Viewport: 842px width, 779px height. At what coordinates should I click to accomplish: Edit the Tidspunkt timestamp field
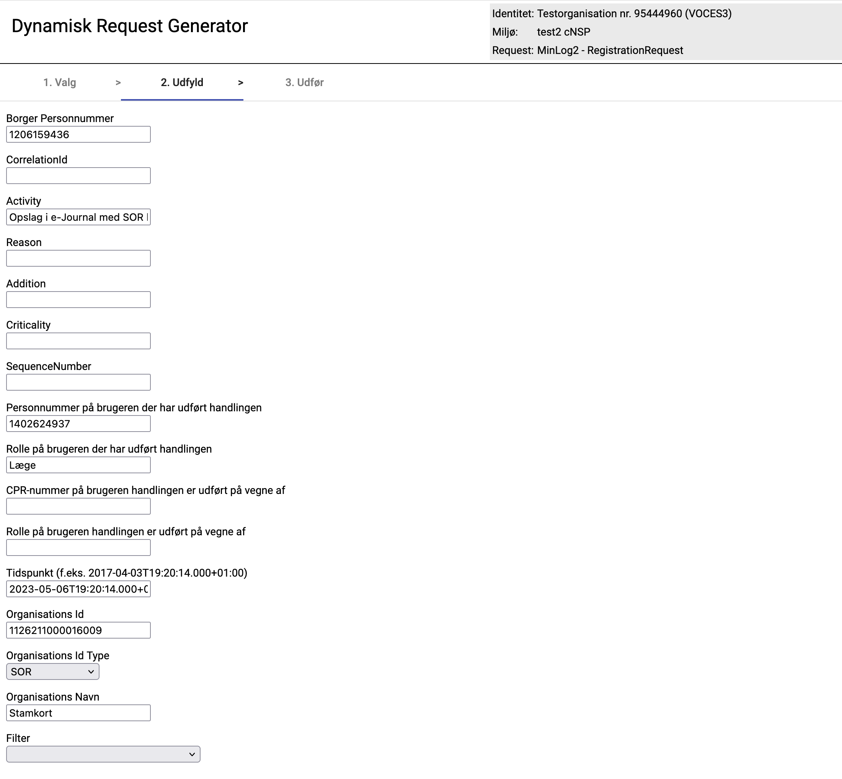(x=78, y=589)
